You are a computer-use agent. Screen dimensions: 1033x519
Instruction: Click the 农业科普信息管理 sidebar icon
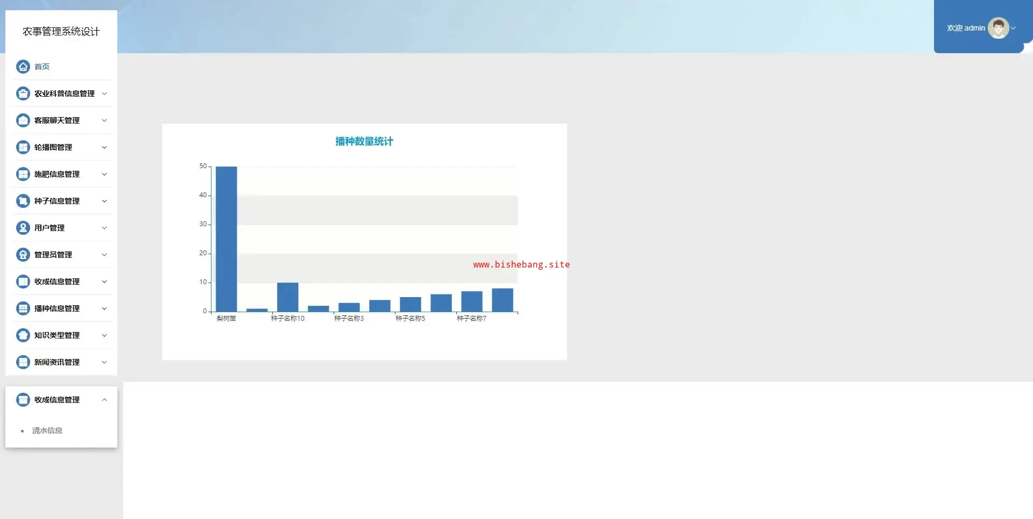[23, 93]
